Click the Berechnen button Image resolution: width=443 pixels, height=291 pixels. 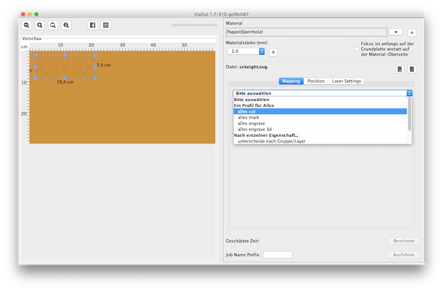[404, 241]
